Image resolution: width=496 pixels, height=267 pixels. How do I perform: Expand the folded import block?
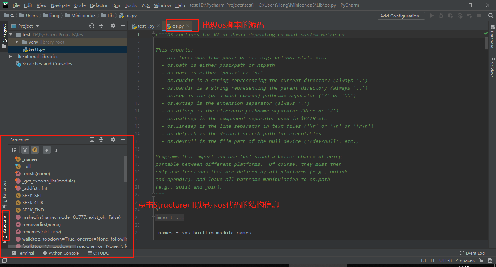click(153, 218)
